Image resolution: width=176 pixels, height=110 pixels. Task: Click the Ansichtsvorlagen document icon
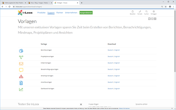point(21,83)
